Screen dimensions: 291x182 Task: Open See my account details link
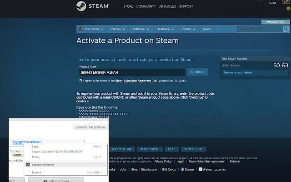point(238,73)
